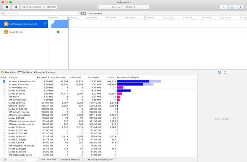Click the Allocations instrument icon in track
Screen dimensions: 247x162
tap(6, 24)
